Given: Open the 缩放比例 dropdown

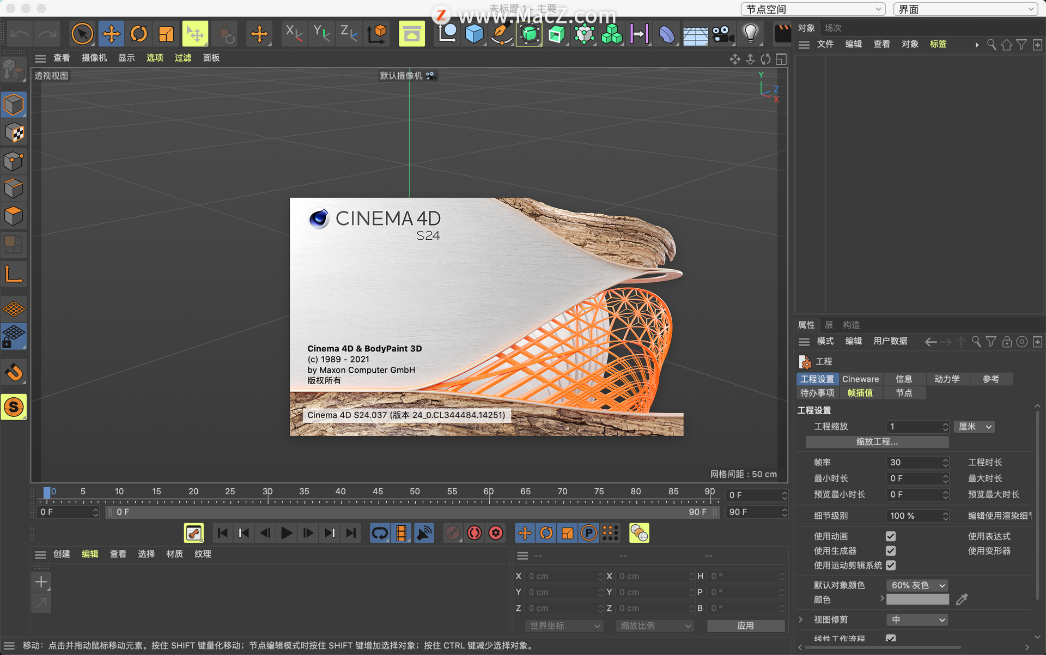Looking at the screenshot, I should (655, 626).
